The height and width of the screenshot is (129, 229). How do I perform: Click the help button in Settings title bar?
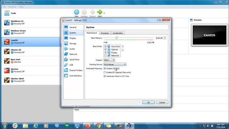[160, 19]
